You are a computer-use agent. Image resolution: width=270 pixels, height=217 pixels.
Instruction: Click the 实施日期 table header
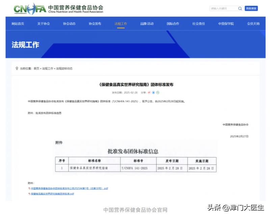[202, 161]
